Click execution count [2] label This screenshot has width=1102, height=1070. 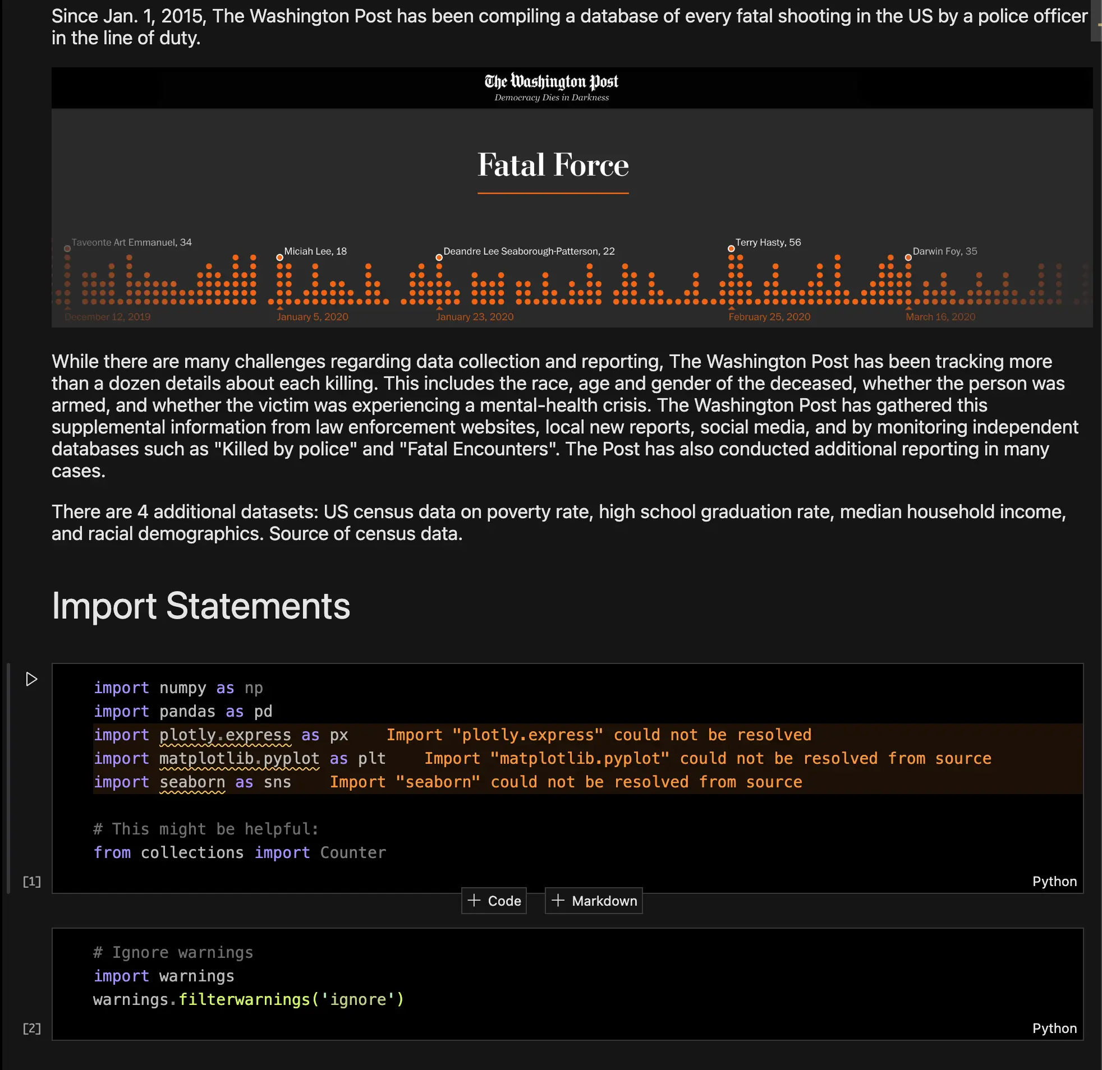pos(31,1029)
